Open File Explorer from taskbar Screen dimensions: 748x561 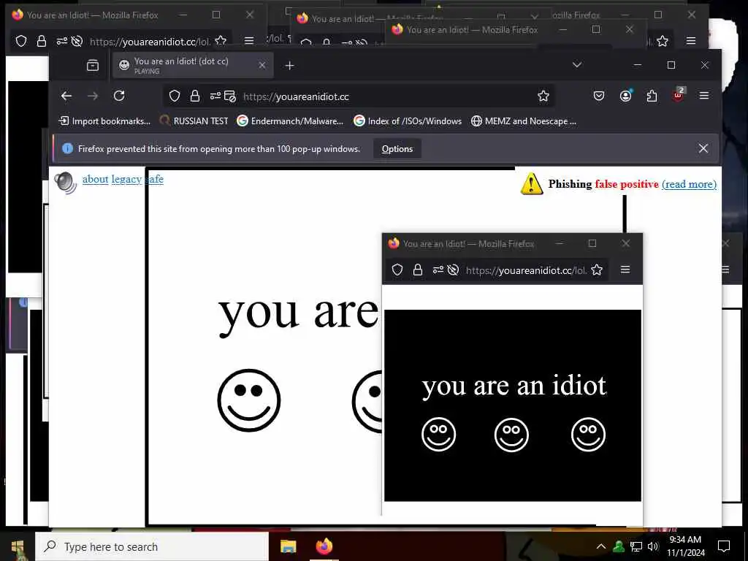point(288,546)
